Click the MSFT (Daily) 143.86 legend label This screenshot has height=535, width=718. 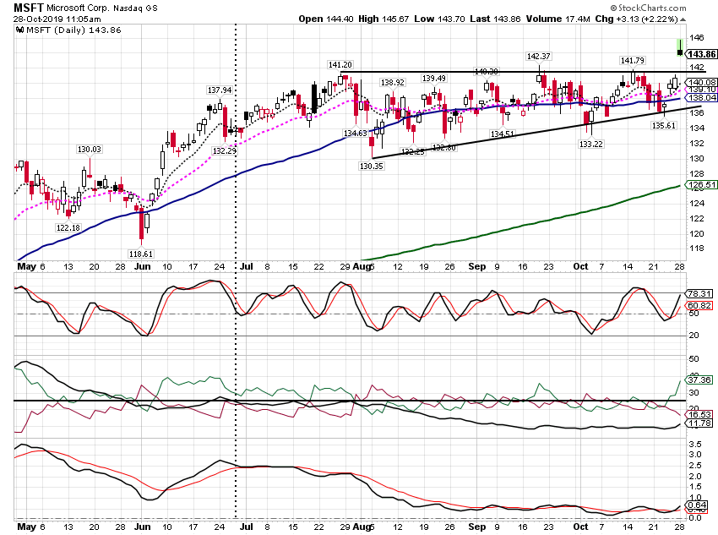[73, 30]
